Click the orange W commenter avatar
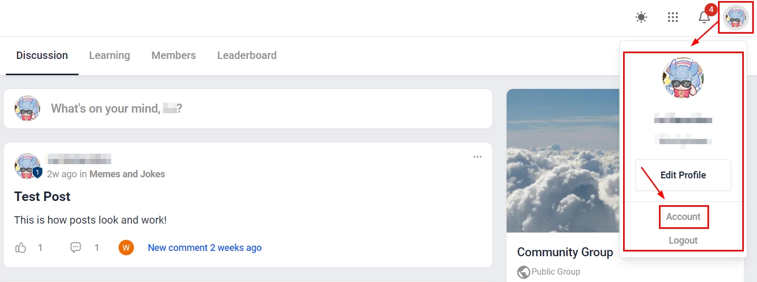Image resolution: width=757 pixels, height=282 pixels. point(127,247)
